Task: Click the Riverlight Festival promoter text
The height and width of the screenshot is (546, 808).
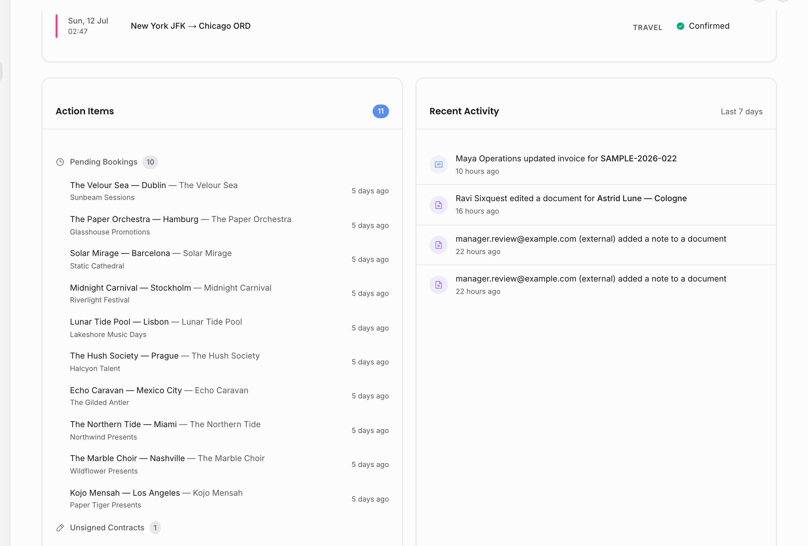Action: click(100, 300)
